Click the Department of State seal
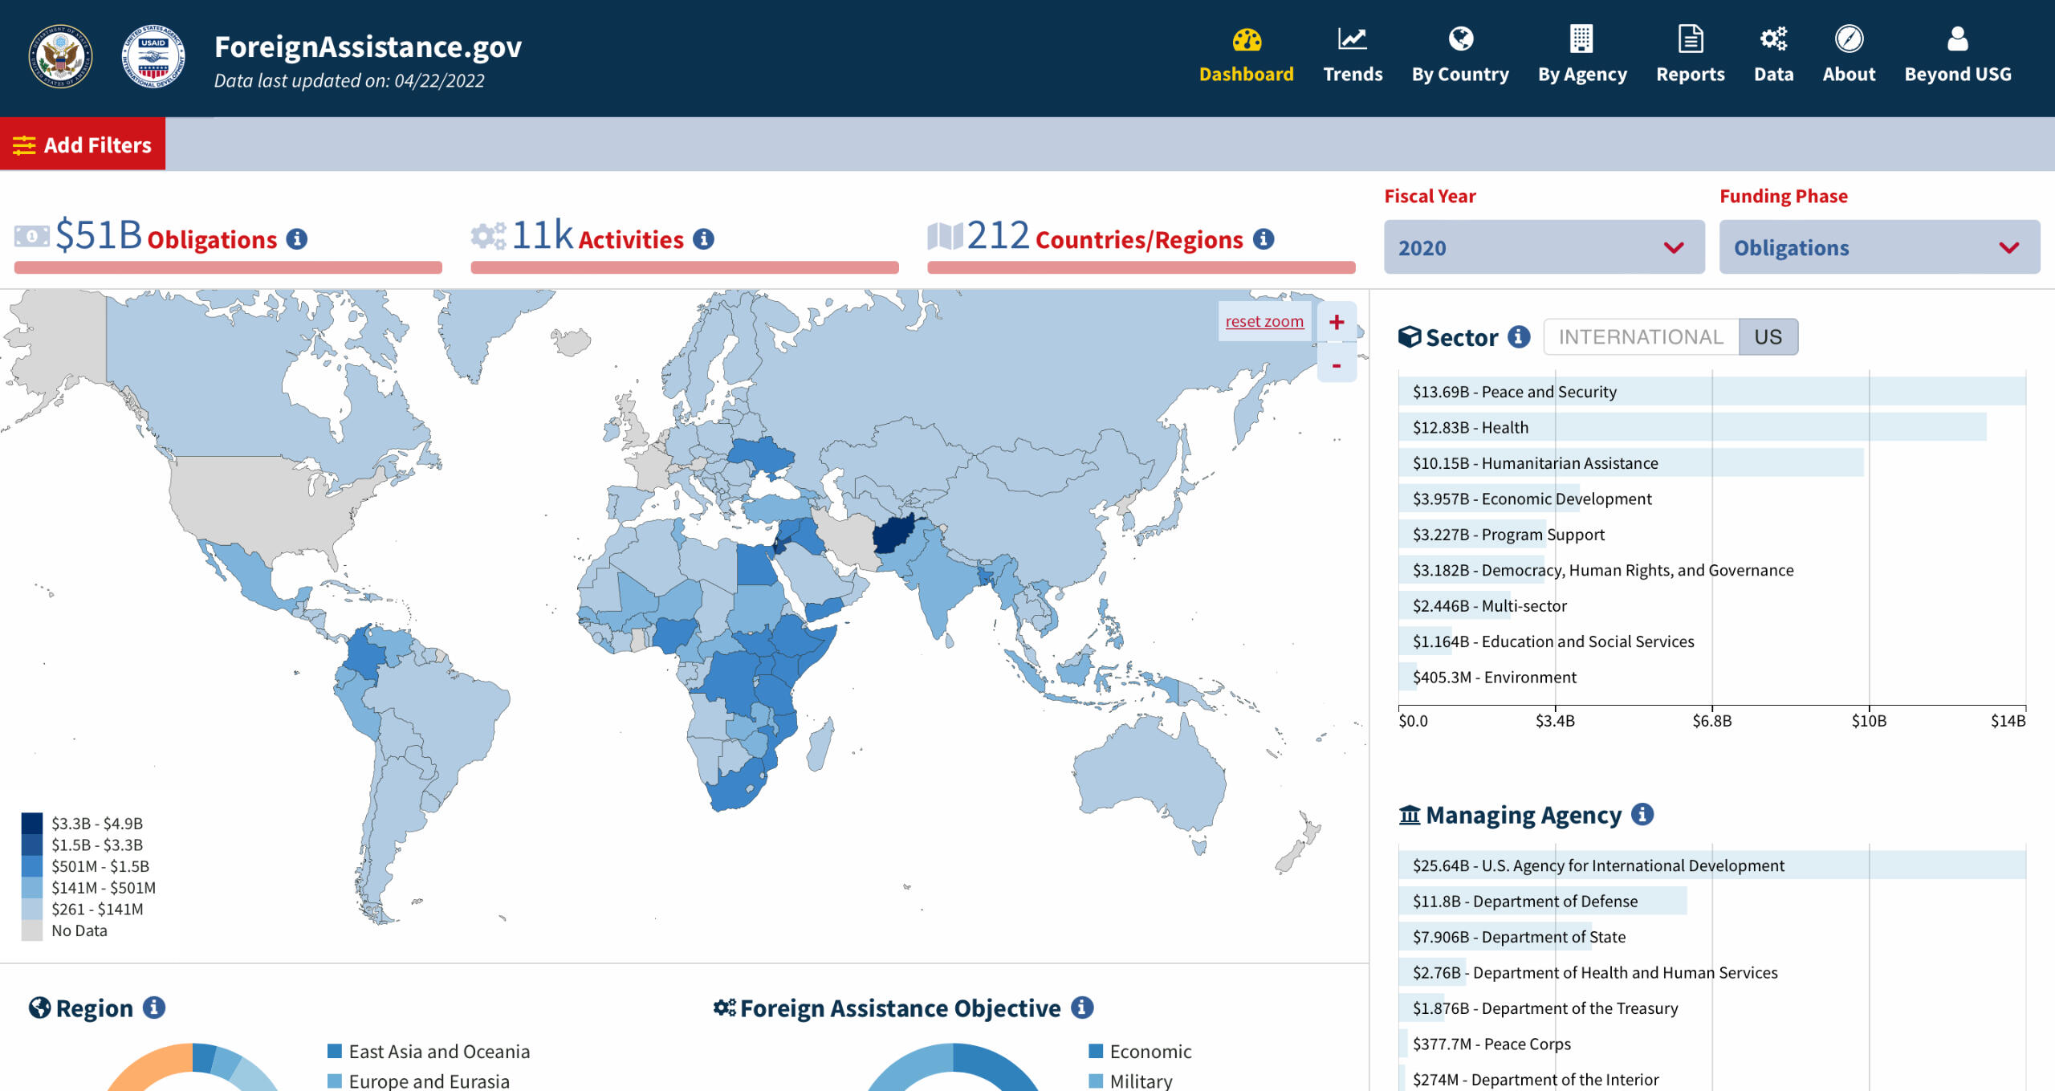 click(x=60, y=57)
